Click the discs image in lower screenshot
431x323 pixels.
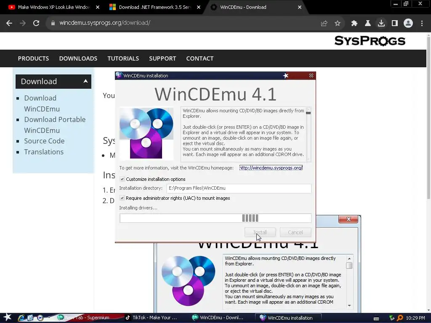coord(189,281)
